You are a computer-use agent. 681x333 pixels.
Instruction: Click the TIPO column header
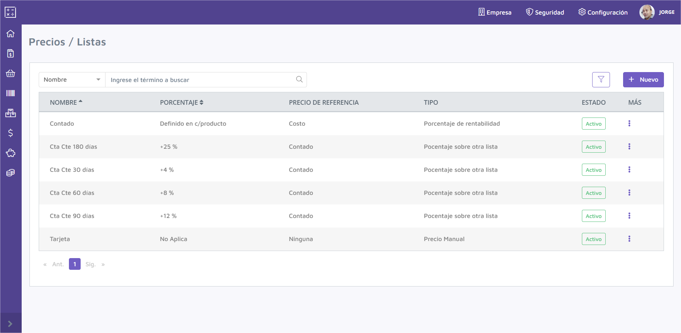tap(431, 102)
